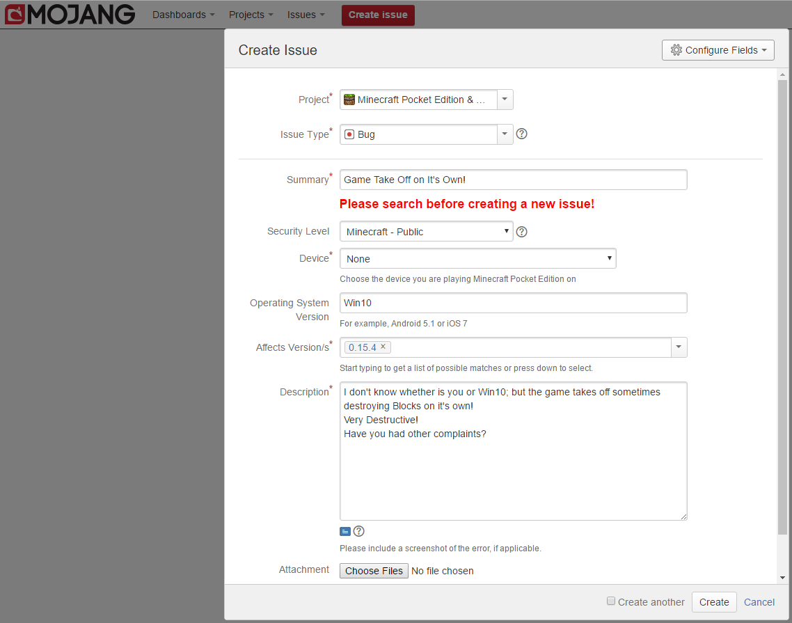Open the Projects menu
This screenshot has height=623, width=792.
[251, 15]
